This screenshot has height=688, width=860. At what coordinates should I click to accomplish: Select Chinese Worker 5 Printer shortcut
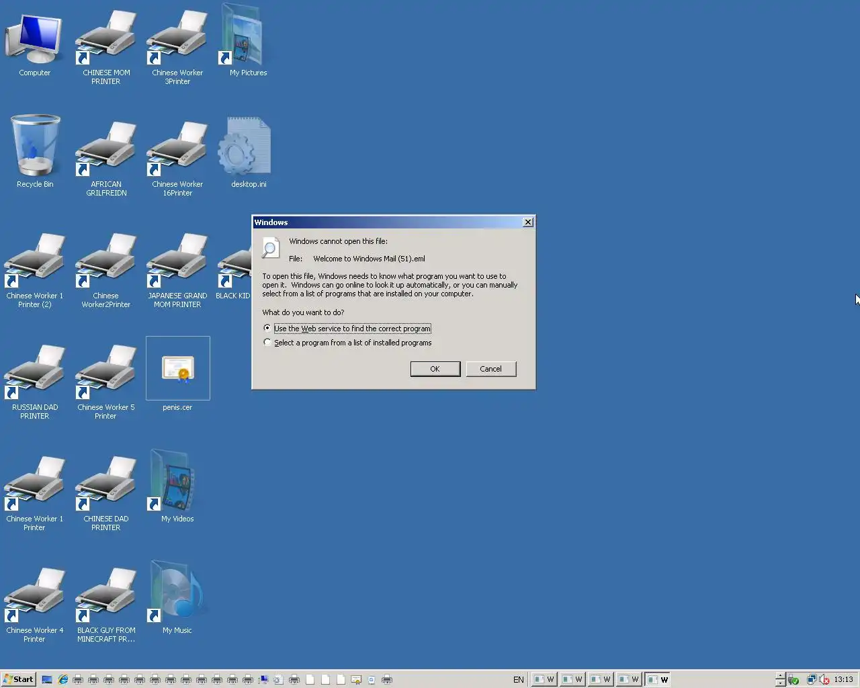point(106,382)
